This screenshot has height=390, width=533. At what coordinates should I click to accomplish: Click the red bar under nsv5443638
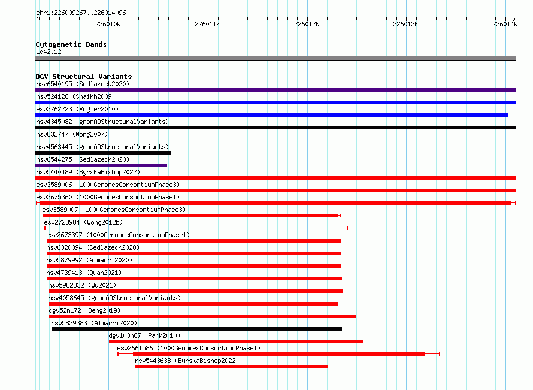coord(231,367)
